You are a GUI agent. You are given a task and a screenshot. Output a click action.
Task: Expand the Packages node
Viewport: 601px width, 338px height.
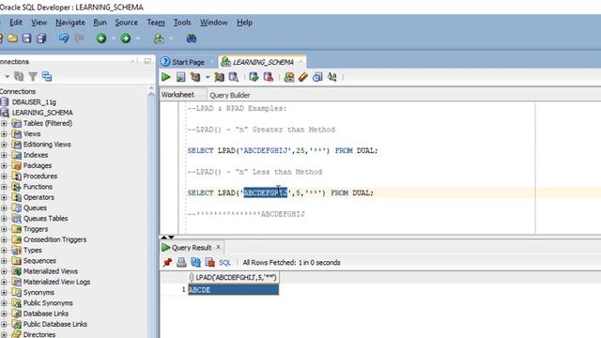pyautogui.click(x=4, y=165)
